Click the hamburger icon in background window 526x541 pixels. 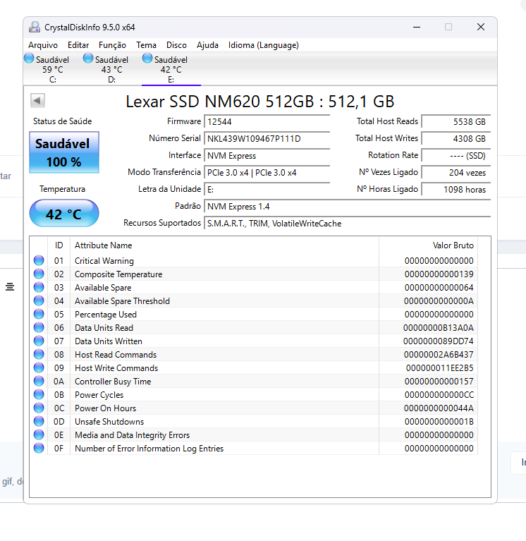click(10, 286)
